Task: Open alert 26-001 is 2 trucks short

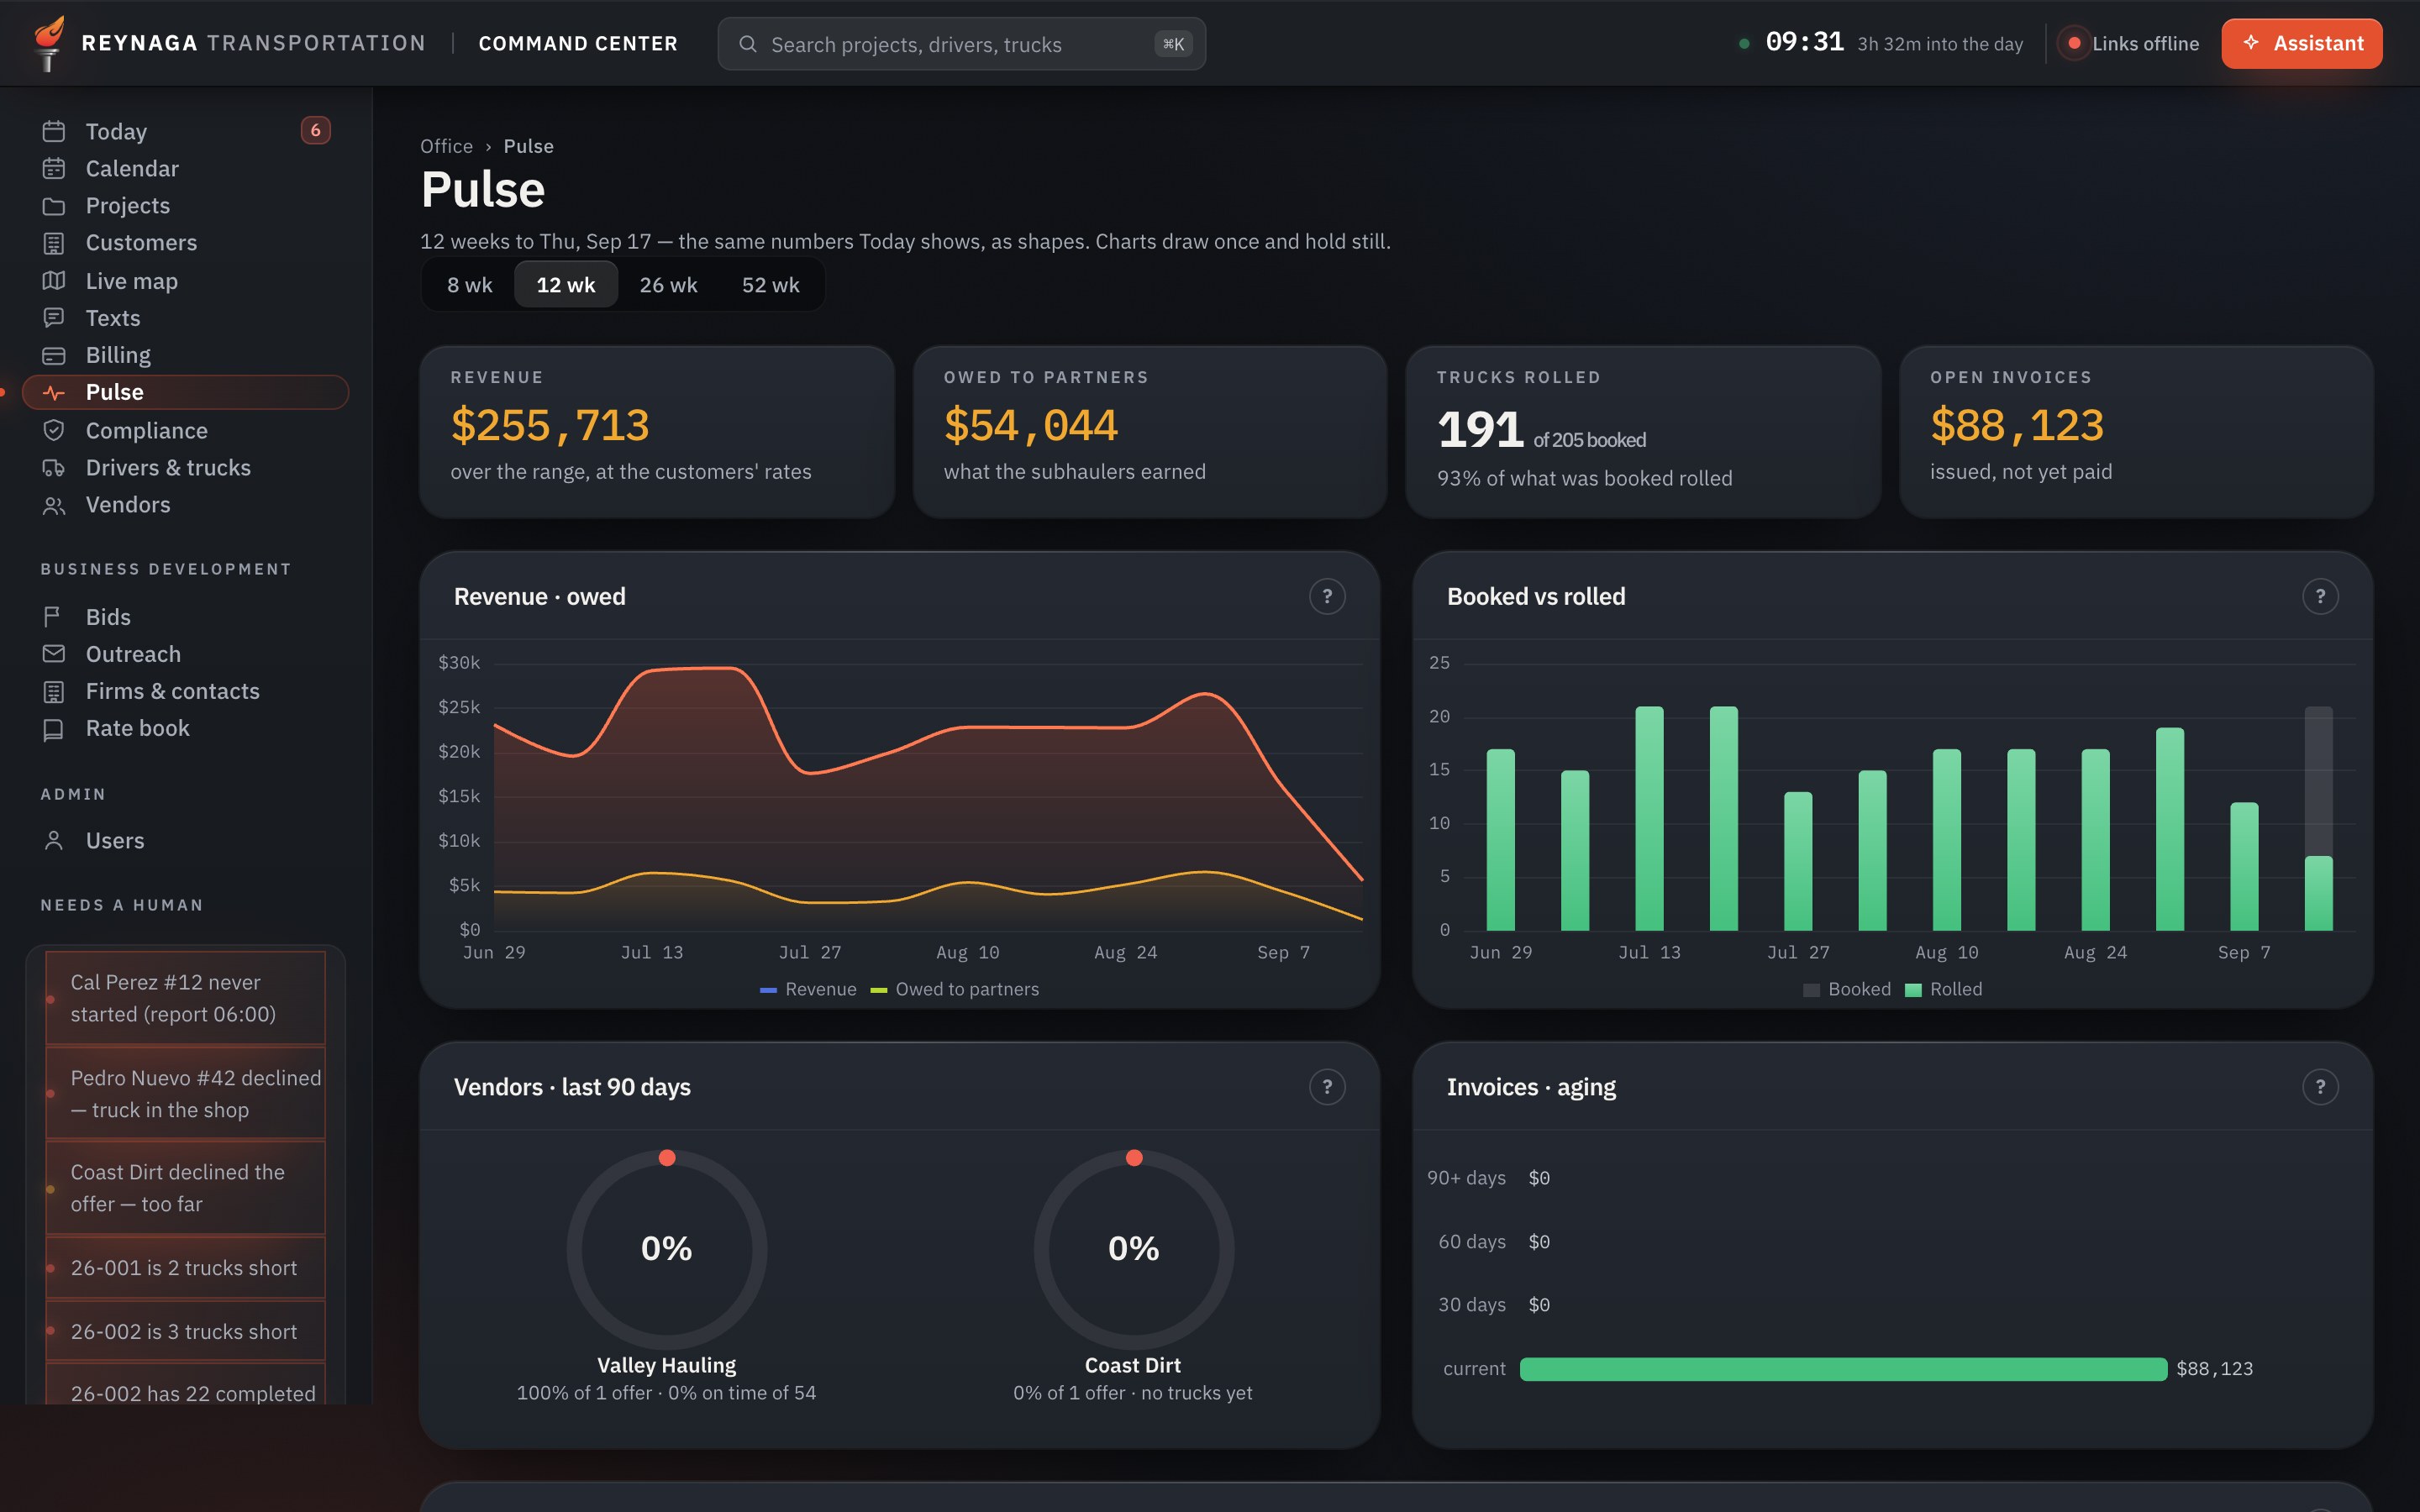Action: click(185, 1268)
